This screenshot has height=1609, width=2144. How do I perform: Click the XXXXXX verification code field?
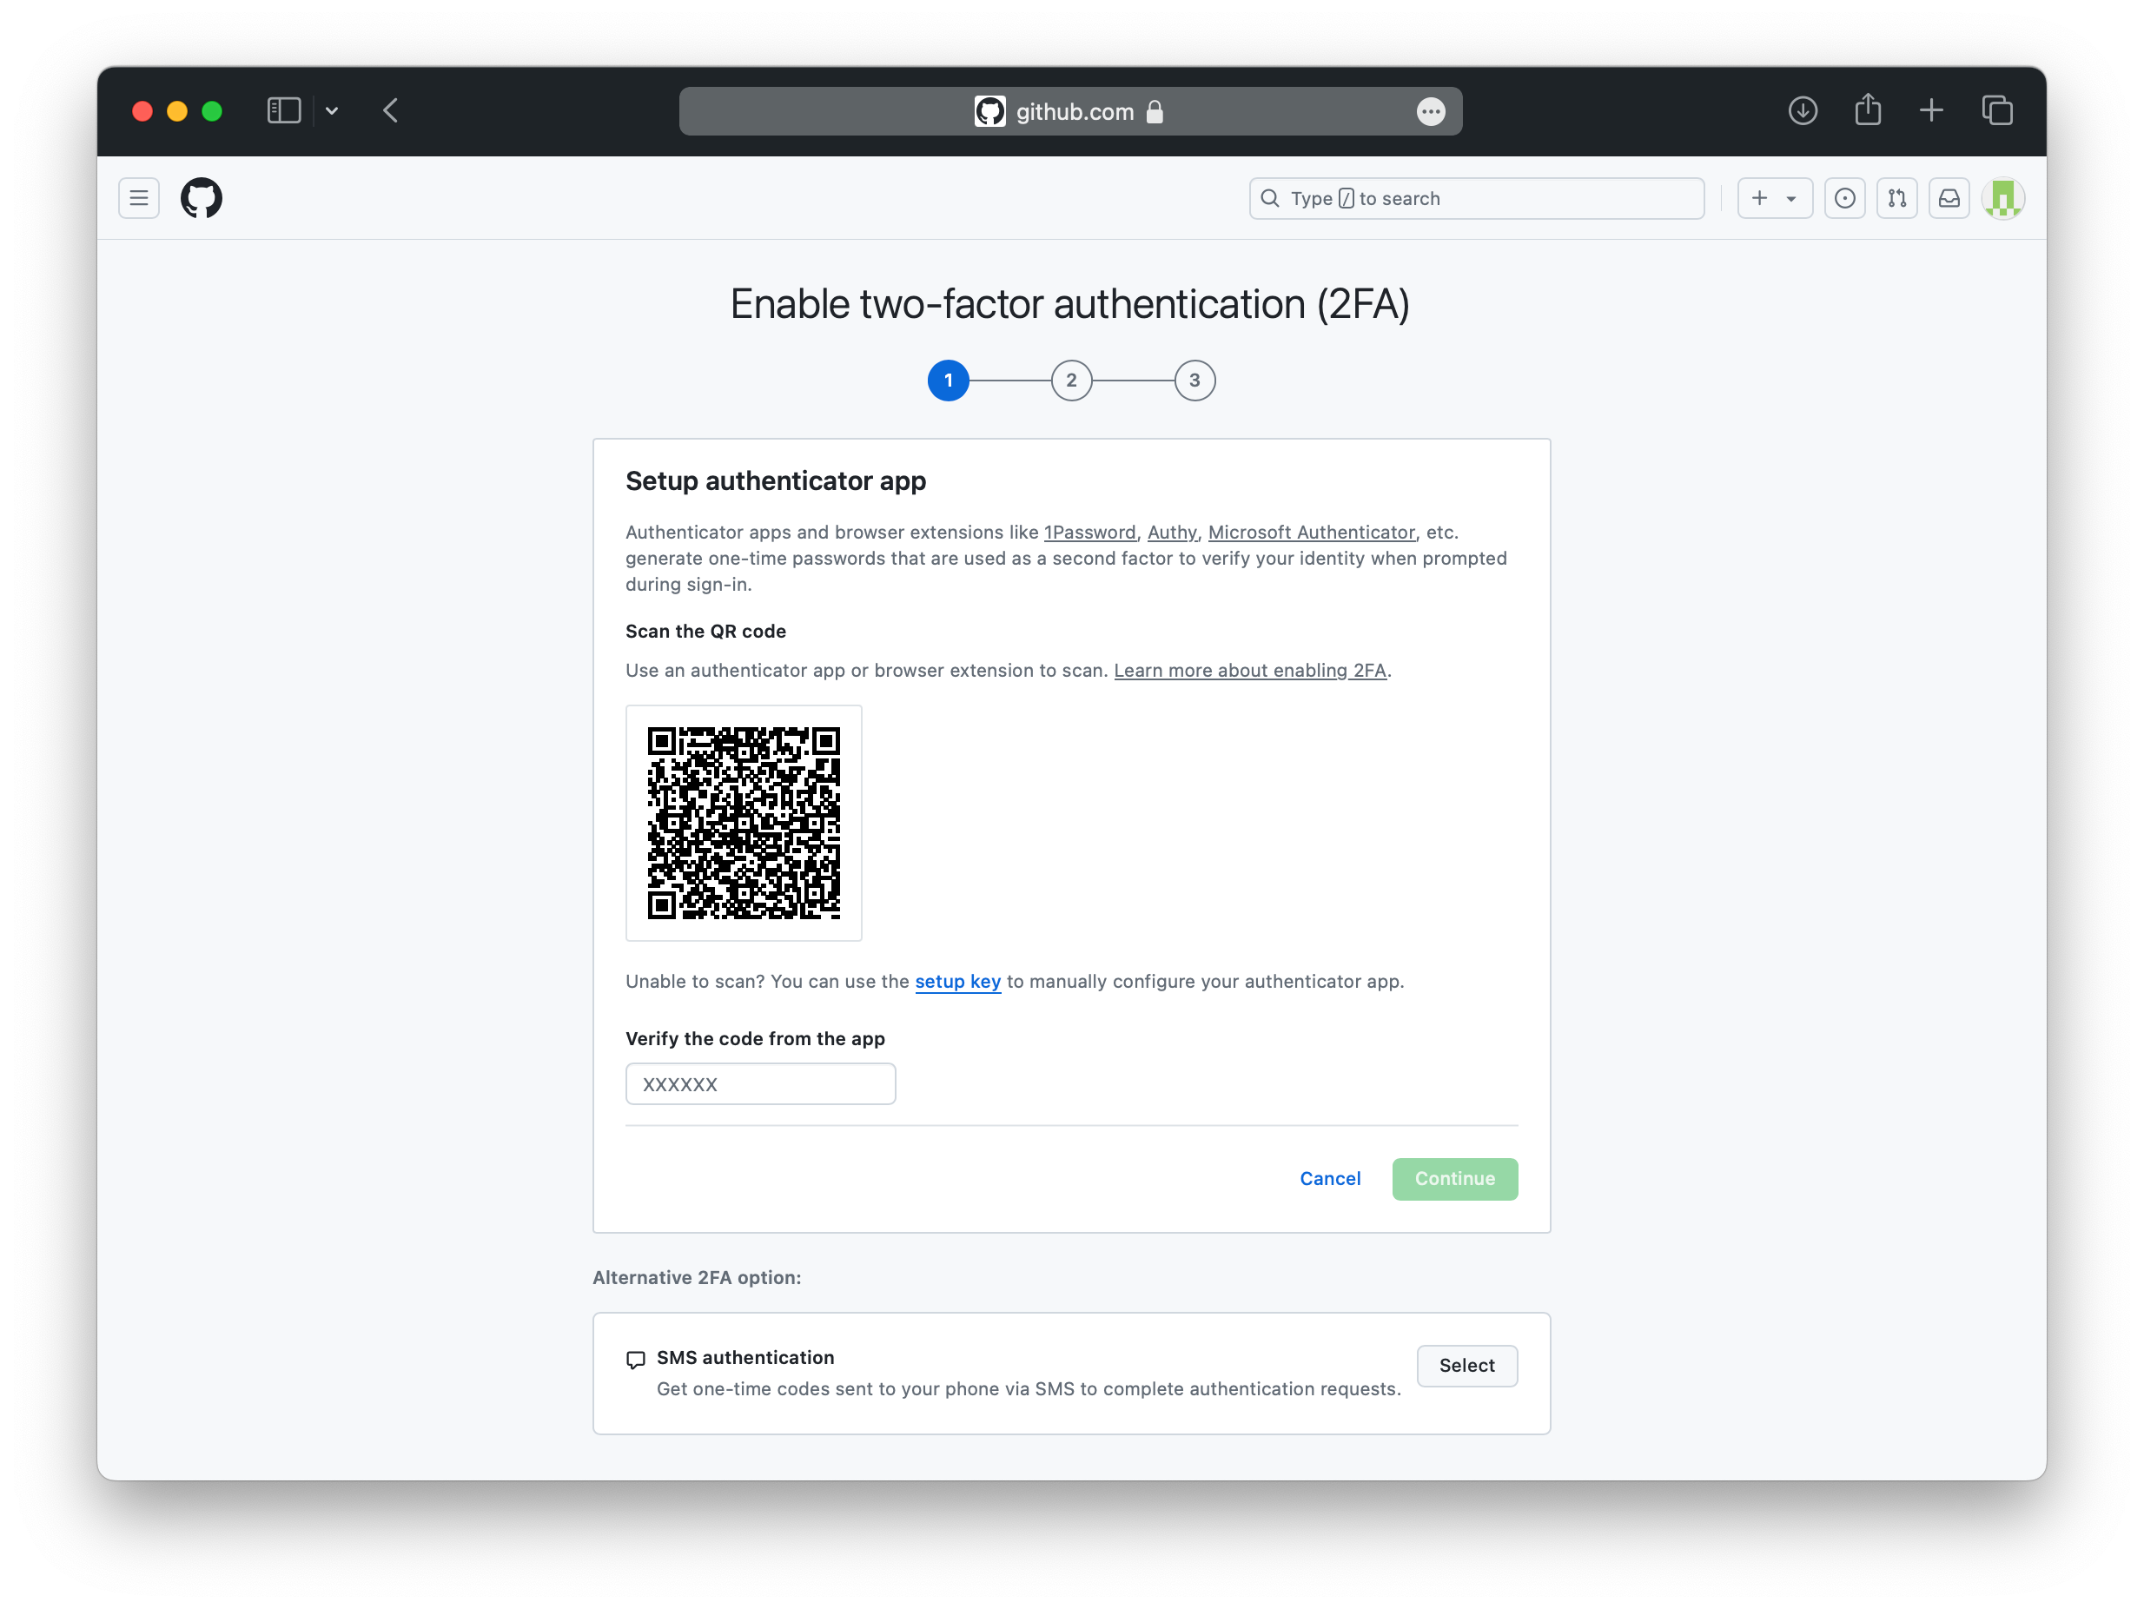[x=760, y=1084]
